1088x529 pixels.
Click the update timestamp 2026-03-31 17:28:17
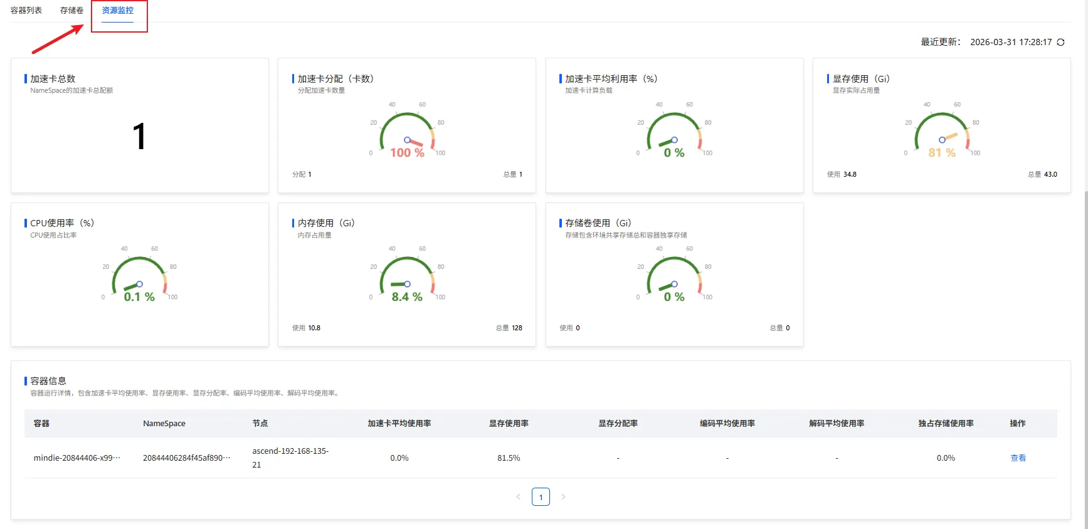click(x=1011, y=42)
